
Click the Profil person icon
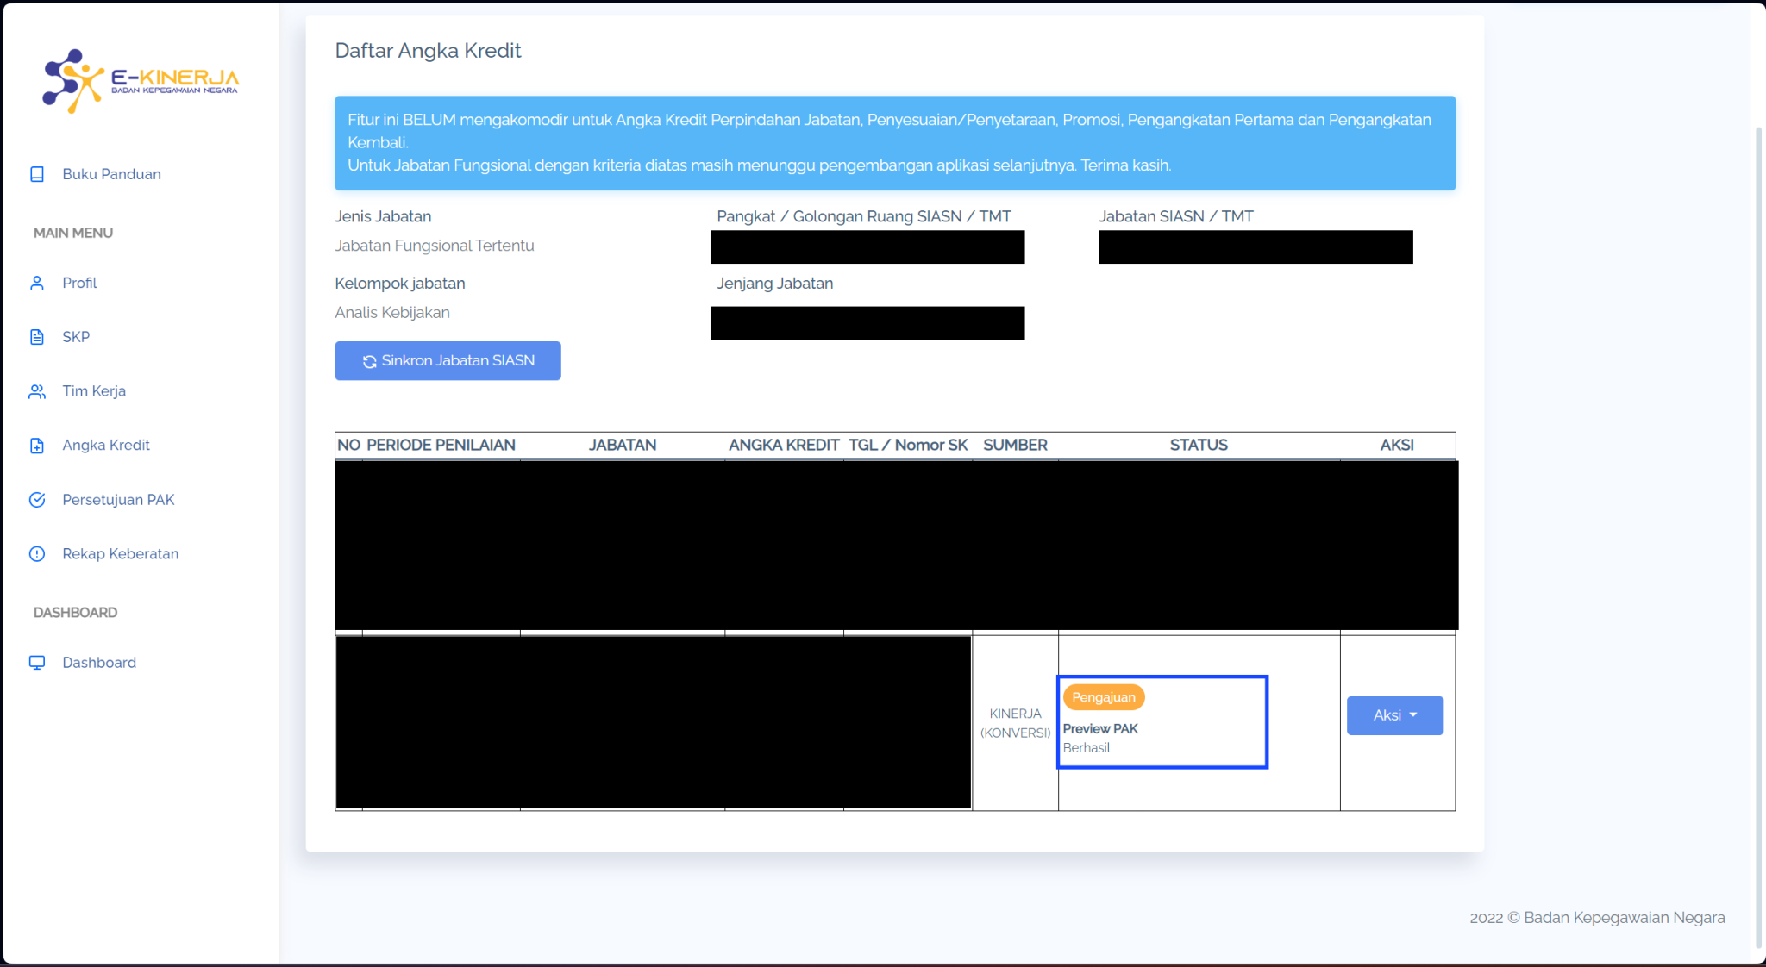(x=37, y=283)
